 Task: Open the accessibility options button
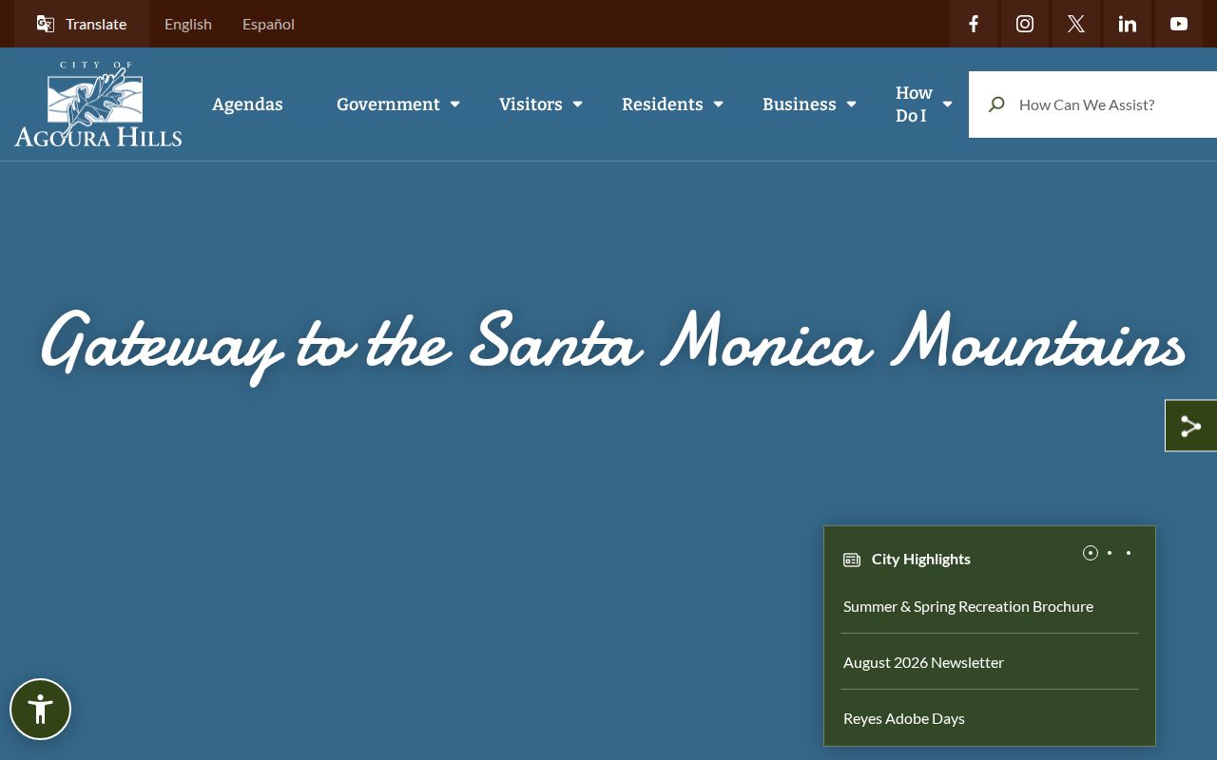40,709
